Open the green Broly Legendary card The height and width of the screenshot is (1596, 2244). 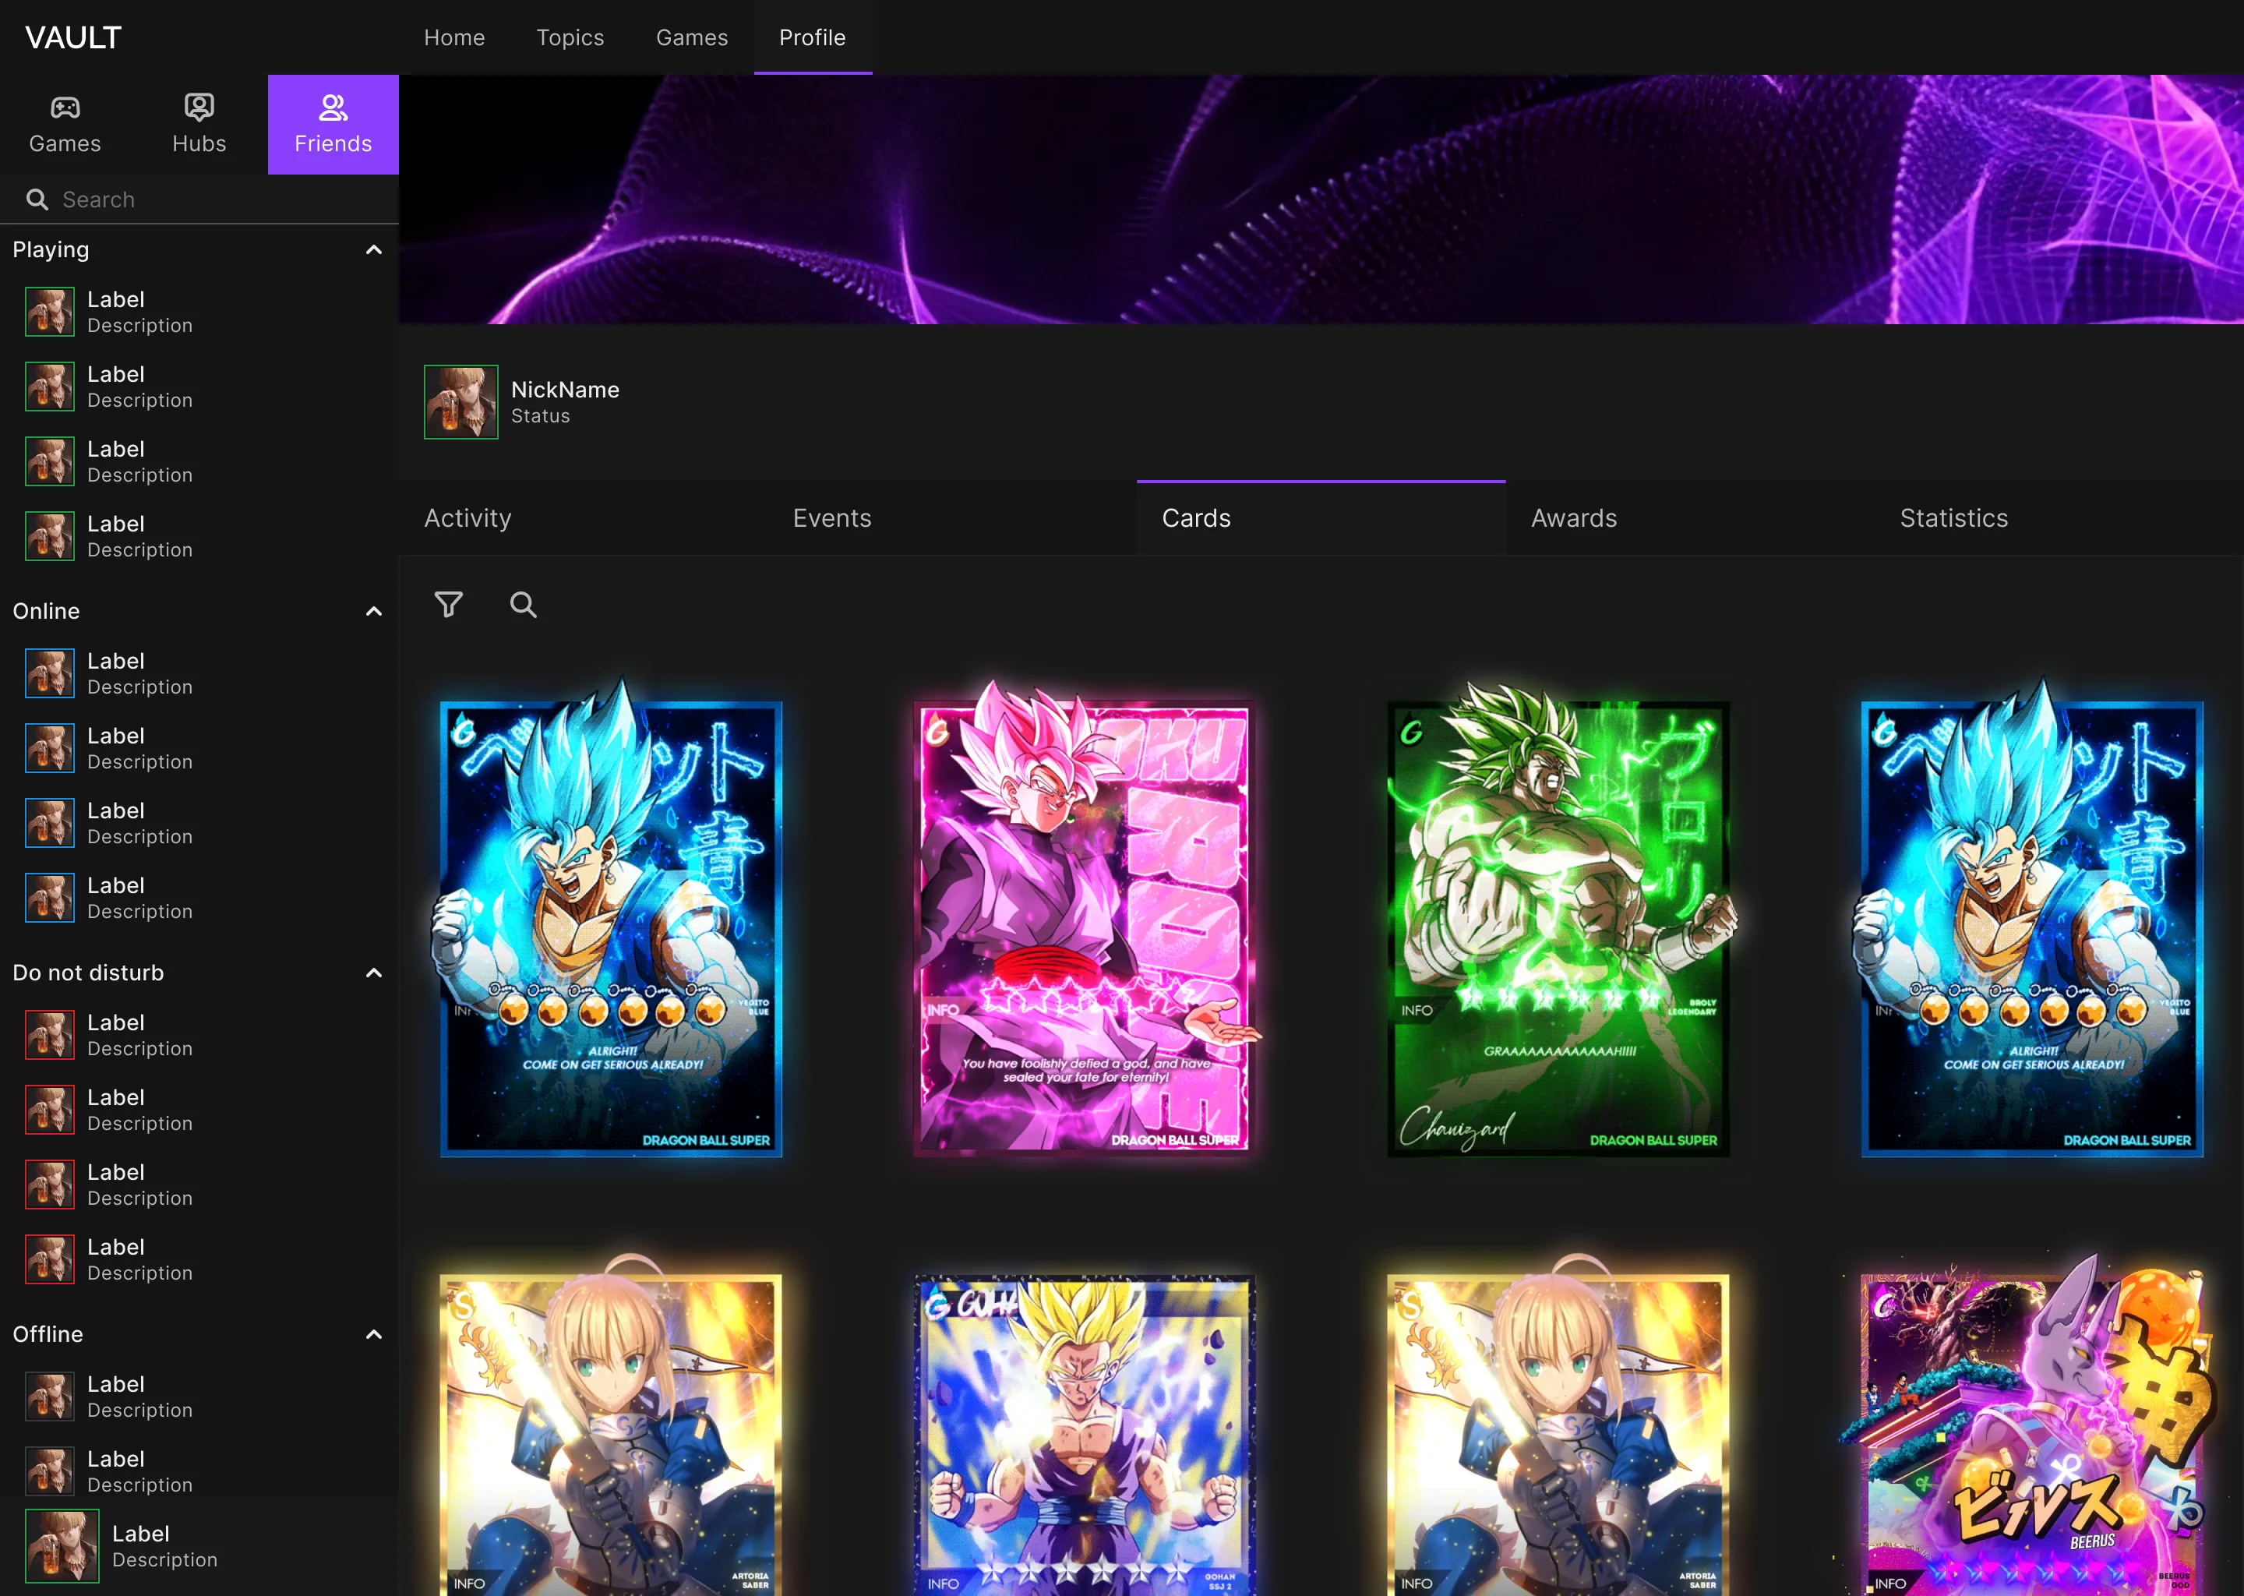(1558, 918)
